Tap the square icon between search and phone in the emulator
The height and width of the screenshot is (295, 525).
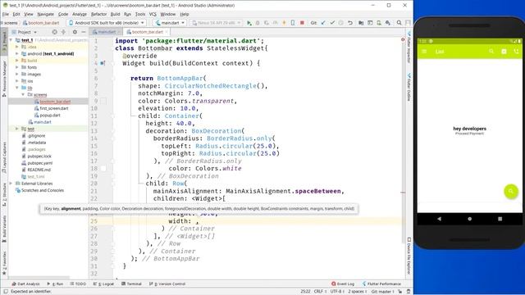504,52
